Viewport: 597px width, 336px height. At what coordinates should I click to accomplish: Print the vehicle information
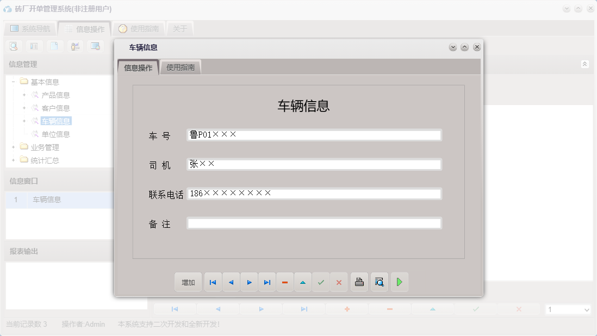tap(359, 282)
